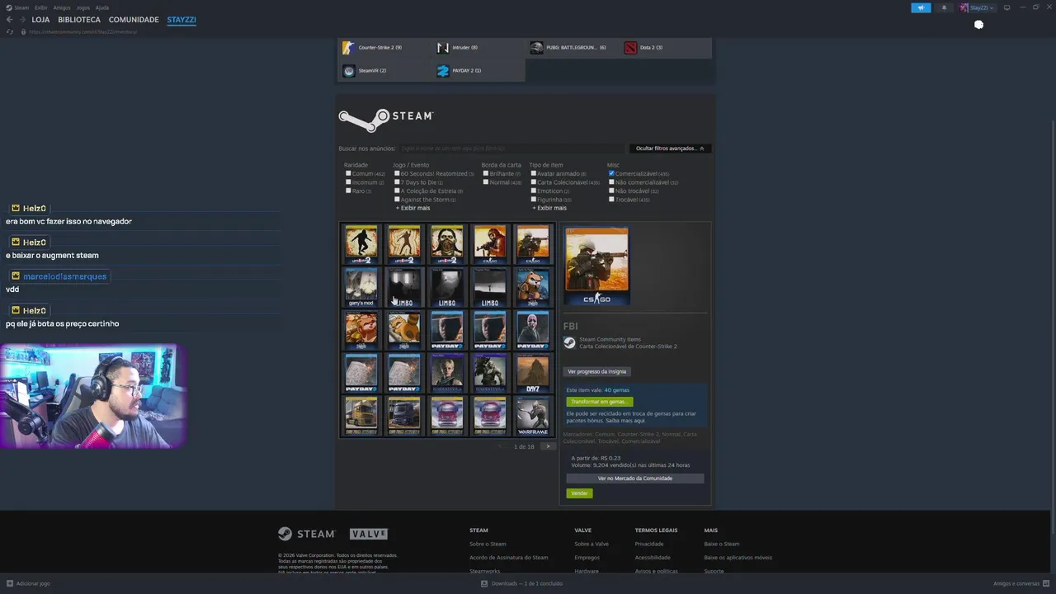Click the Steam logo in the menu bar

coord(9,7)
